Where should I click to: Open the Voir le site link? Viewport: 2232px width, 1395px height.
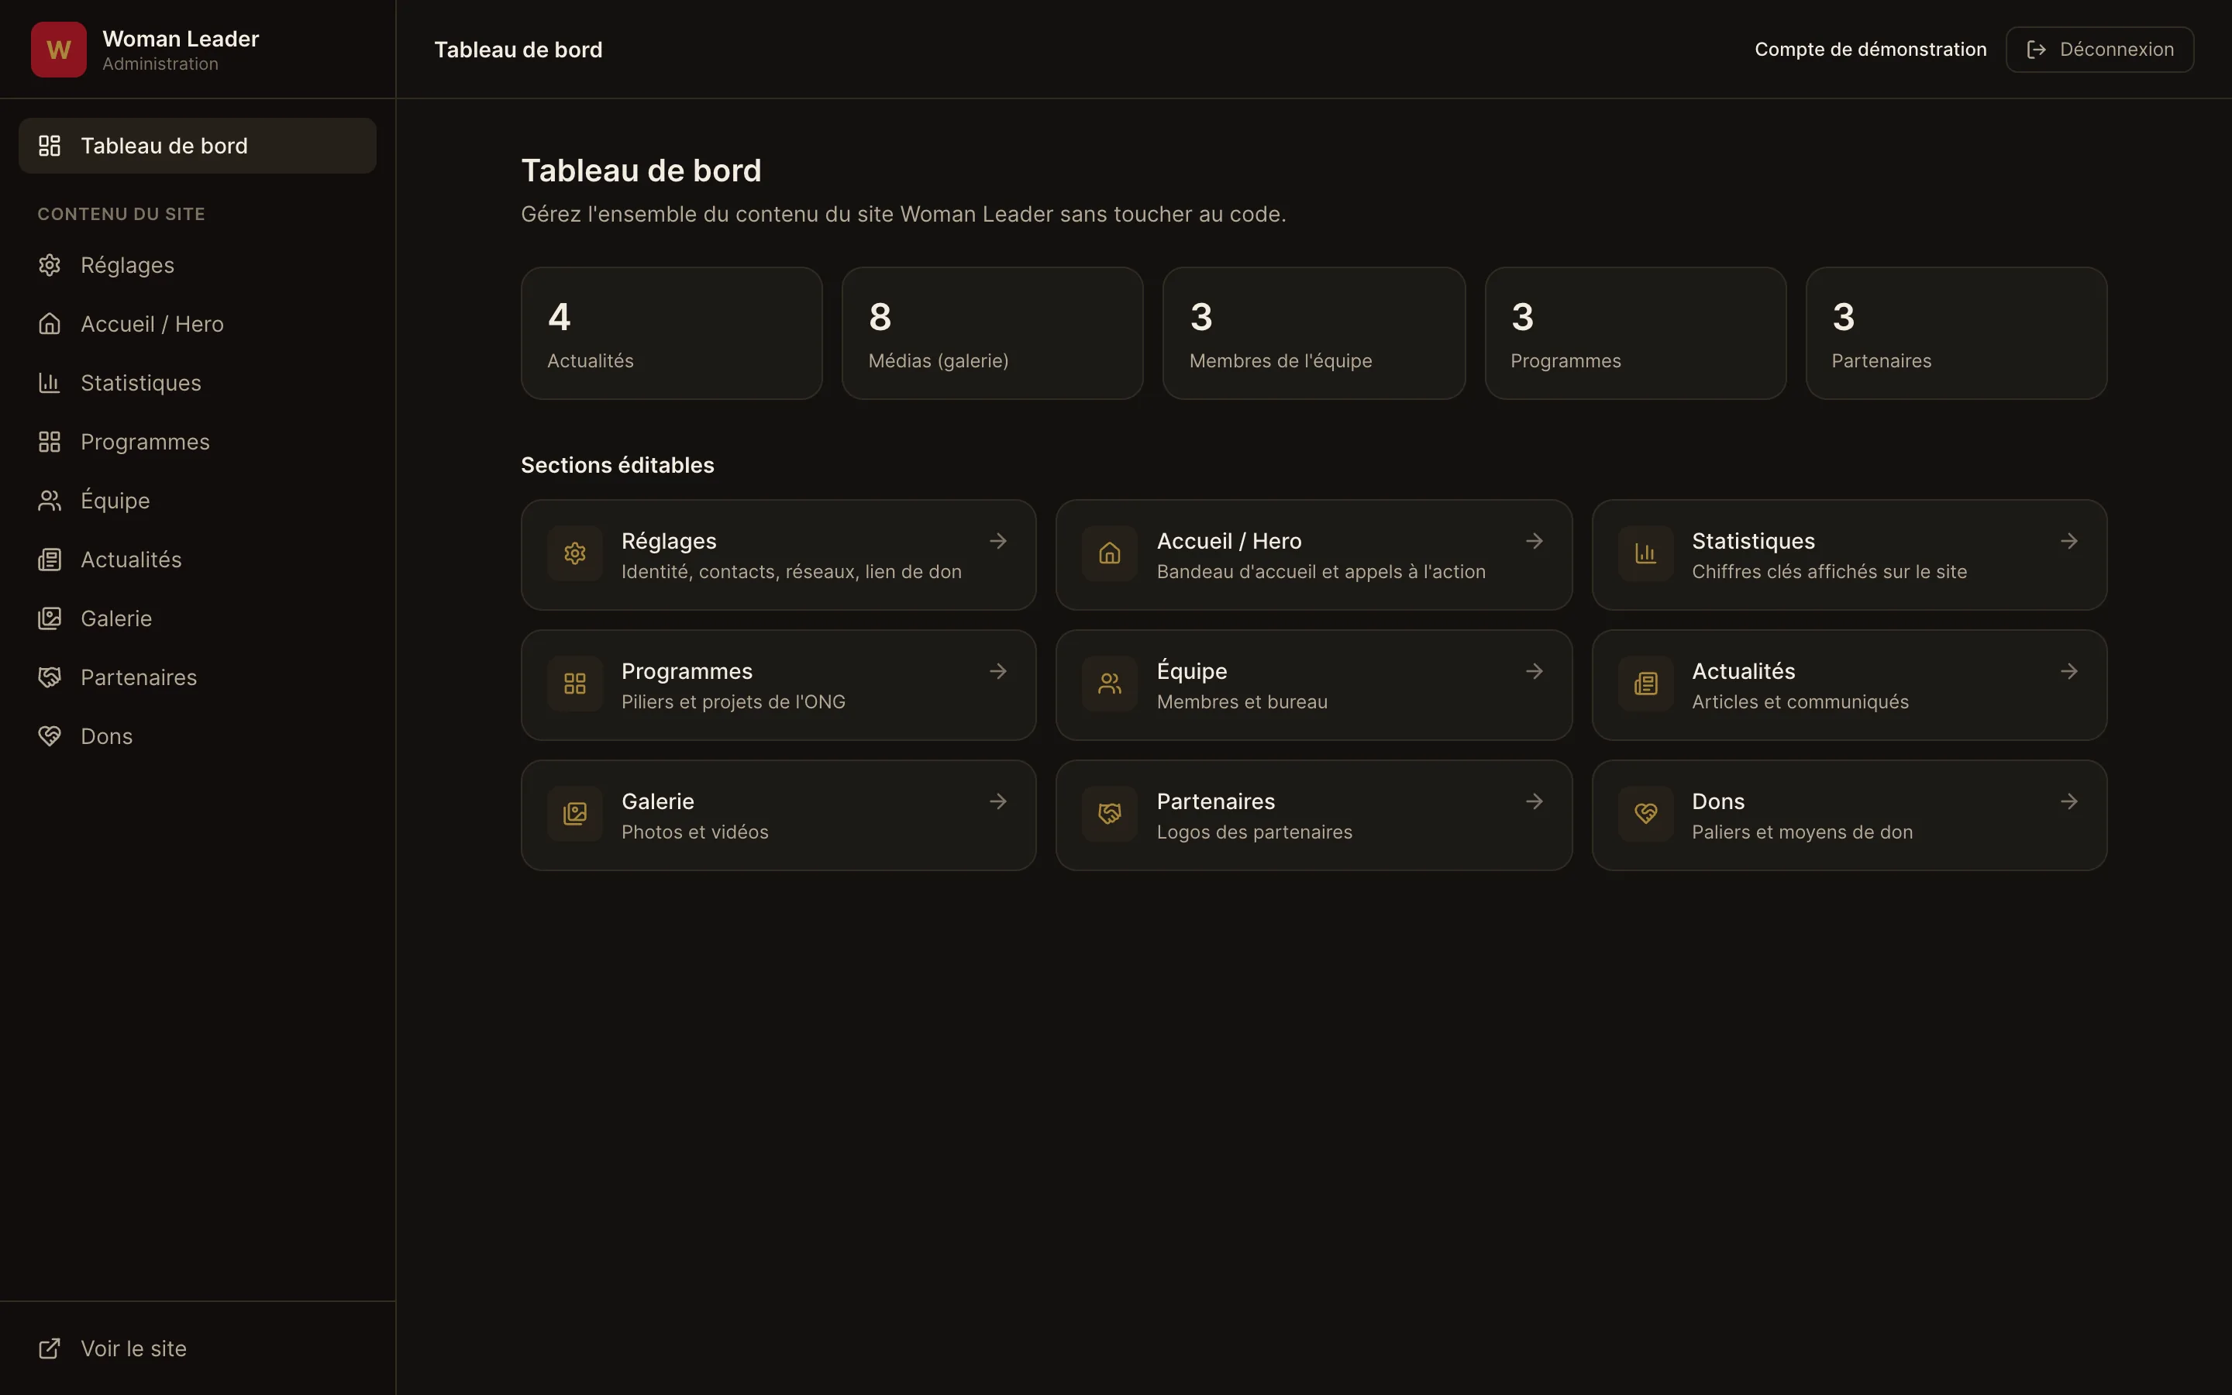pos(198,1348)
